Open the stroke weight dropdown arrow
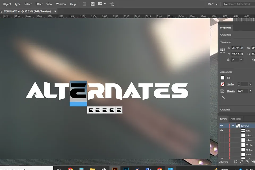Screen dimensions: 255x170 (250, 84)
